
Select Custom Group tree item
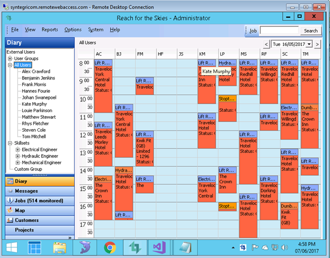click(28, 169)
